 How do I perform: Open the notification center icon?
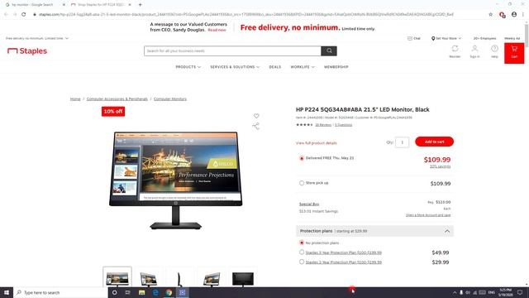pos(520,292)
